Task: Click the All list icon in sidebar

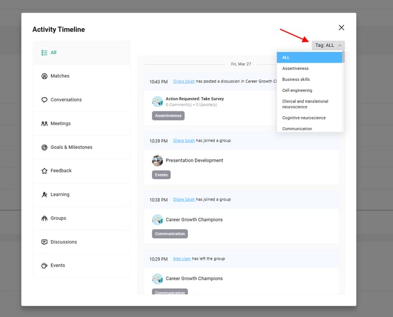Action: click(44, 53)
